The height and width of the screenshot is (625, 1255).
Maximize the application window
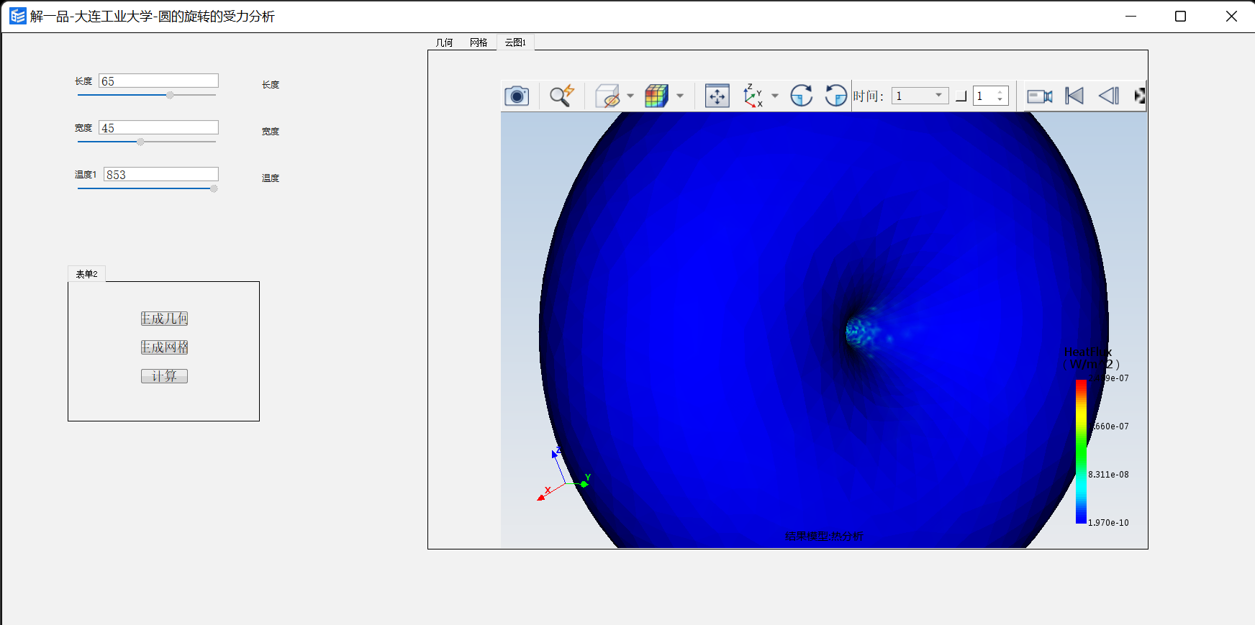[x=1180, y=16]
